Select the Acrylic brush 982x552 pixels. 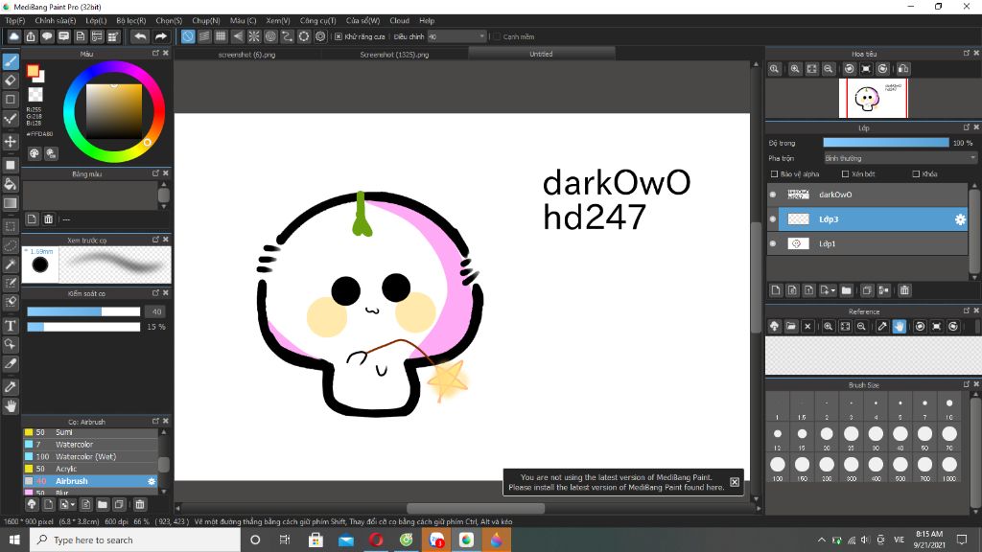coord(90,469)
